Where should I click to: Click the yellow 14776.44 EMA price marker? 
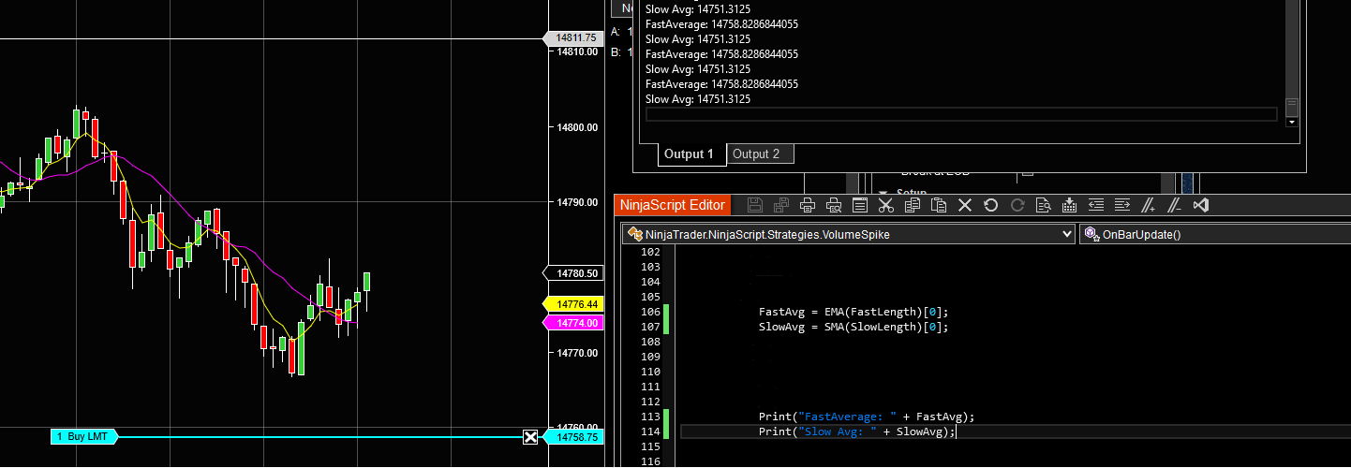coord(574,304)
